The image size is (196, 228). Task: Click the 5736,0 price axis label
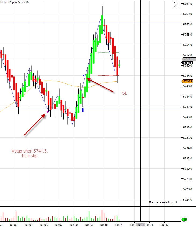point(187,138)
